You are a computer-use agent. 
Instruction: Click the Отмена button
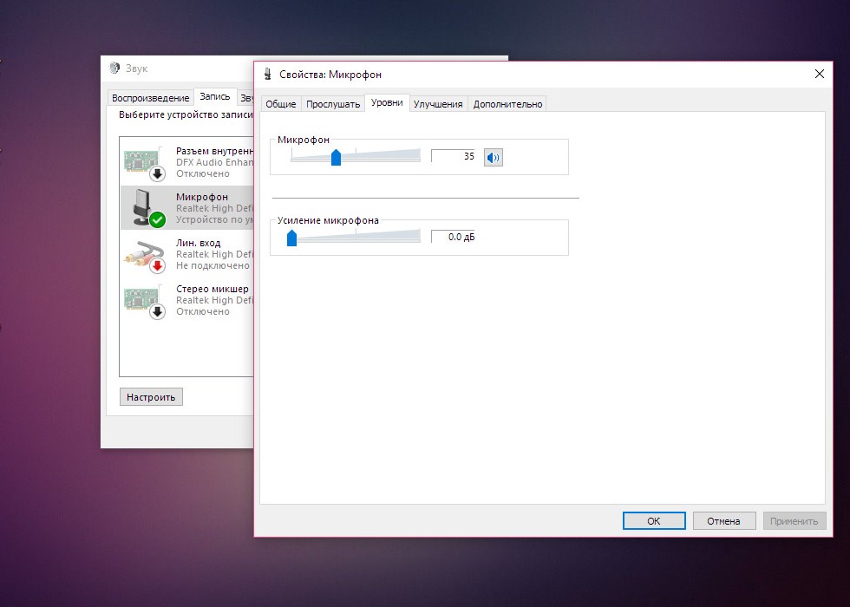(723, 521)
